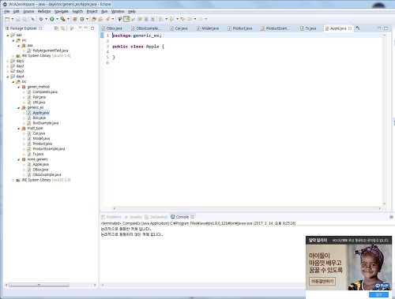Open the Run dropdown arrow
Screen dimensions: 395x299
pyautogui.click(x=57, y=19)
